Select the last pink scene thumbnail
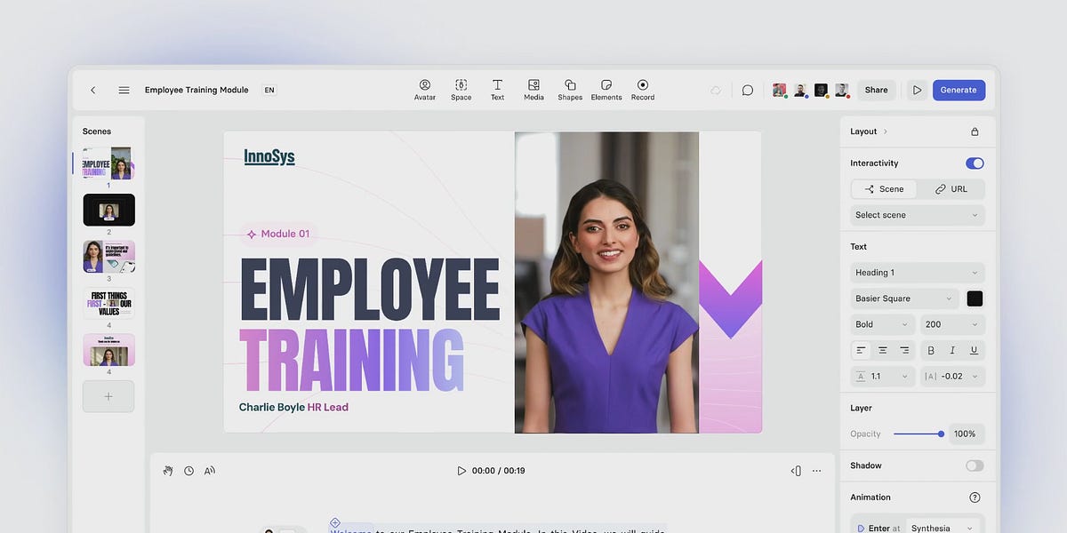This screenshot has width=1067, height=533. point(108,349)
